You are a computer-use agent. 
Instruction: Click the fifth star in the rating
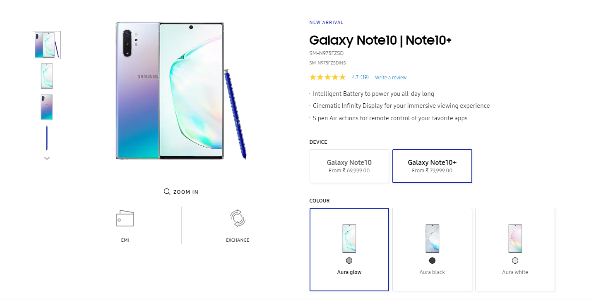coord(343,77)
